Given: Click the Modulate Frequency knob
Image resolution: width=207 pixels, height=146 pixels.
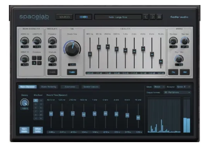Looking at the screenshot, I should tap(52, 41).
